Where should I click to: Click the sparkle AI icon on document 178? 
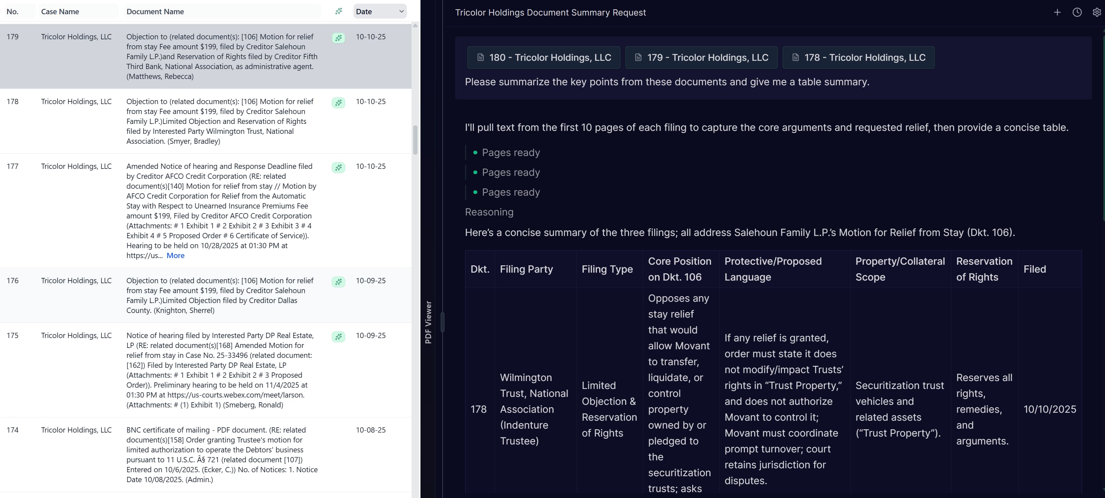point(338,102)
